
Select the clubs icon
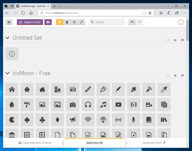pyautogui.click(x=42, y=120)
